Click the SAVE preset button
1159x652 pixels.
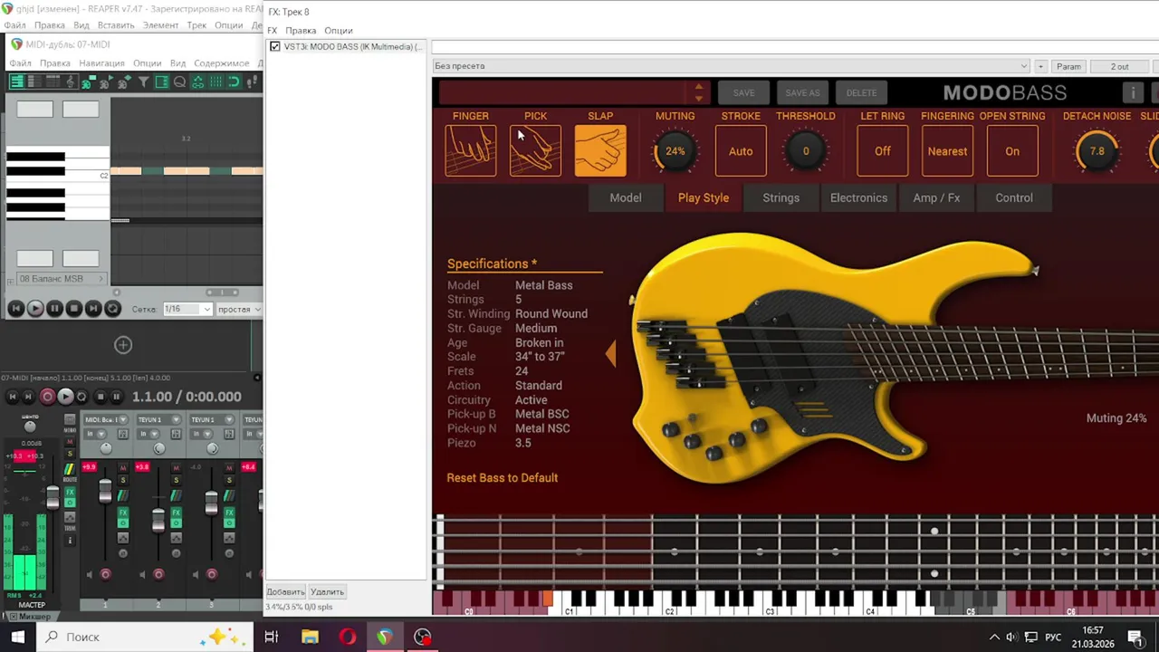coord(743,92)
